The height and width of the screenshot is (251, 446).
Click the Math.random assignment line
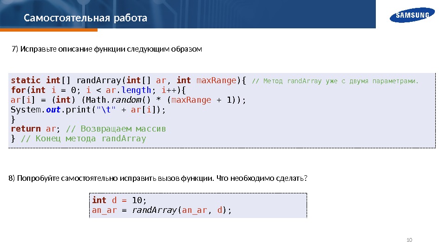pos(128,100)
